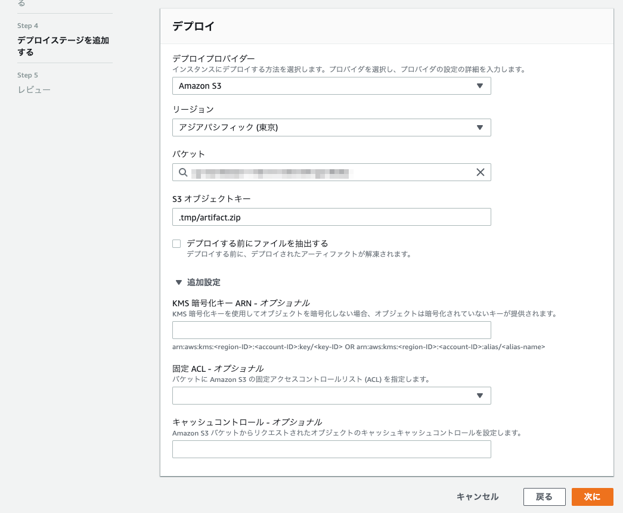623x513 pixels.
Task: Click the chevron on the デプロイプロバイダー selector
Action: [x=481, y=86]
